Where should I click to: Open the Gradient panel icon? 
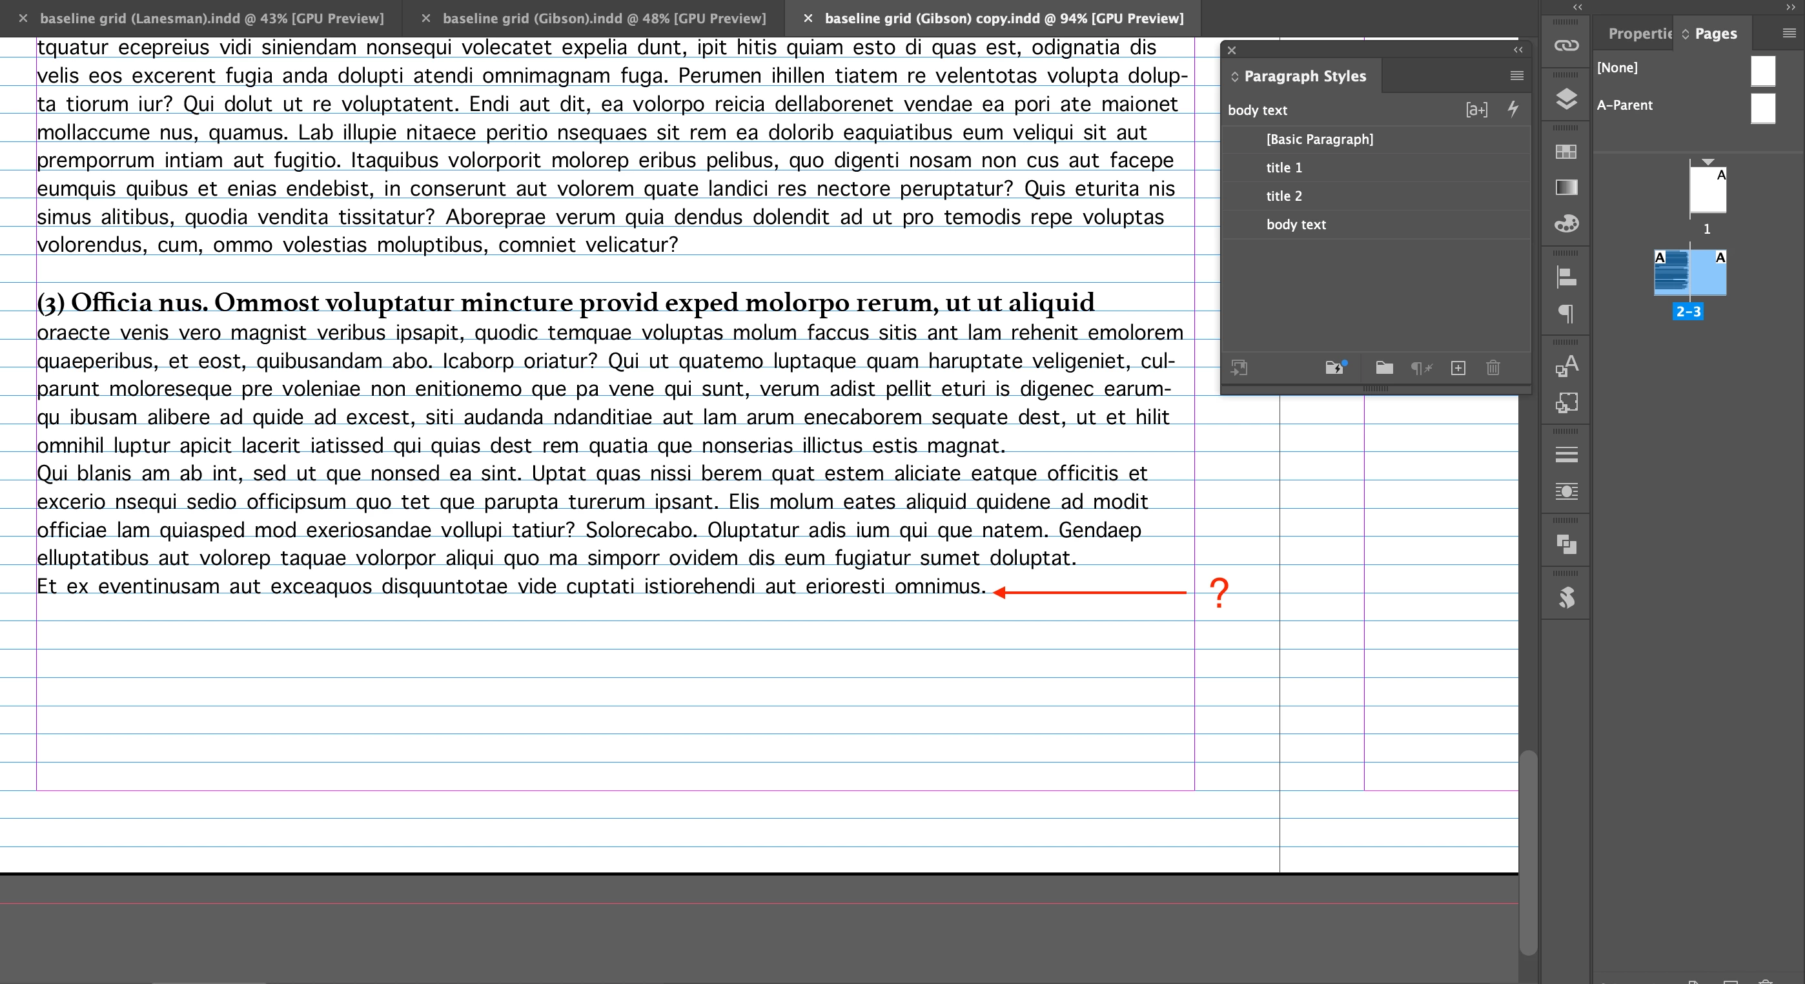[1566, 187]
